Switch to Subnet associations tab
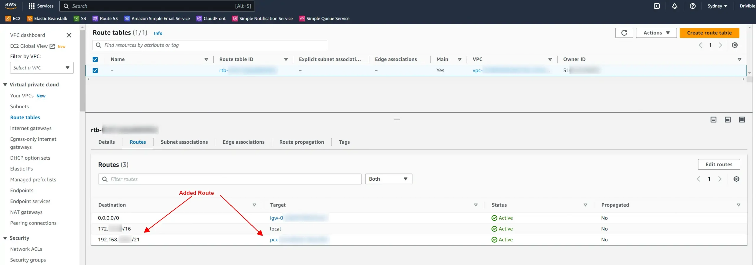756x265 pixels. (x=184, y=142)
